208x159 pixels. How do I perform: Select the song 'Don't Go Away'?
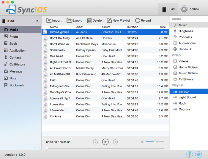click(x=105, y=38)
